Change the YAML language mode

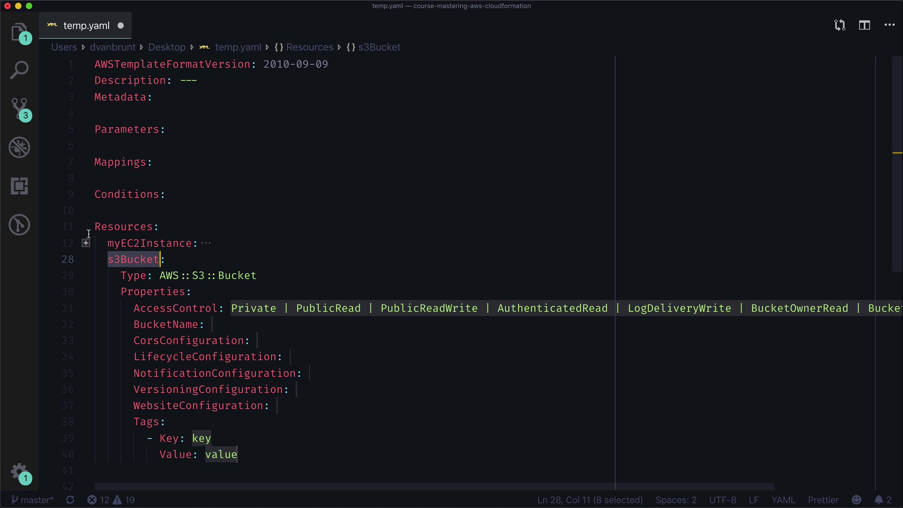point(783,500)
